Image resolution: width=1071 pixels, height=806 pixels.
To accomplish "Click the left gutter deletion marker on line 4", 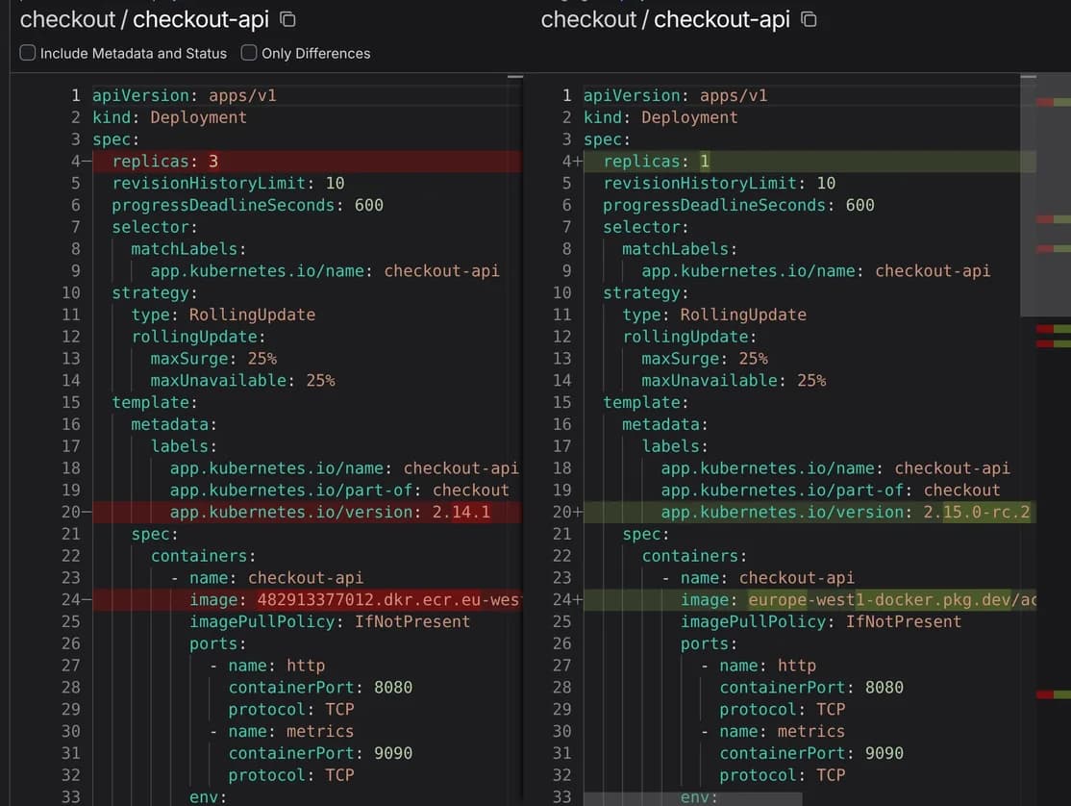I will (87, 162).
